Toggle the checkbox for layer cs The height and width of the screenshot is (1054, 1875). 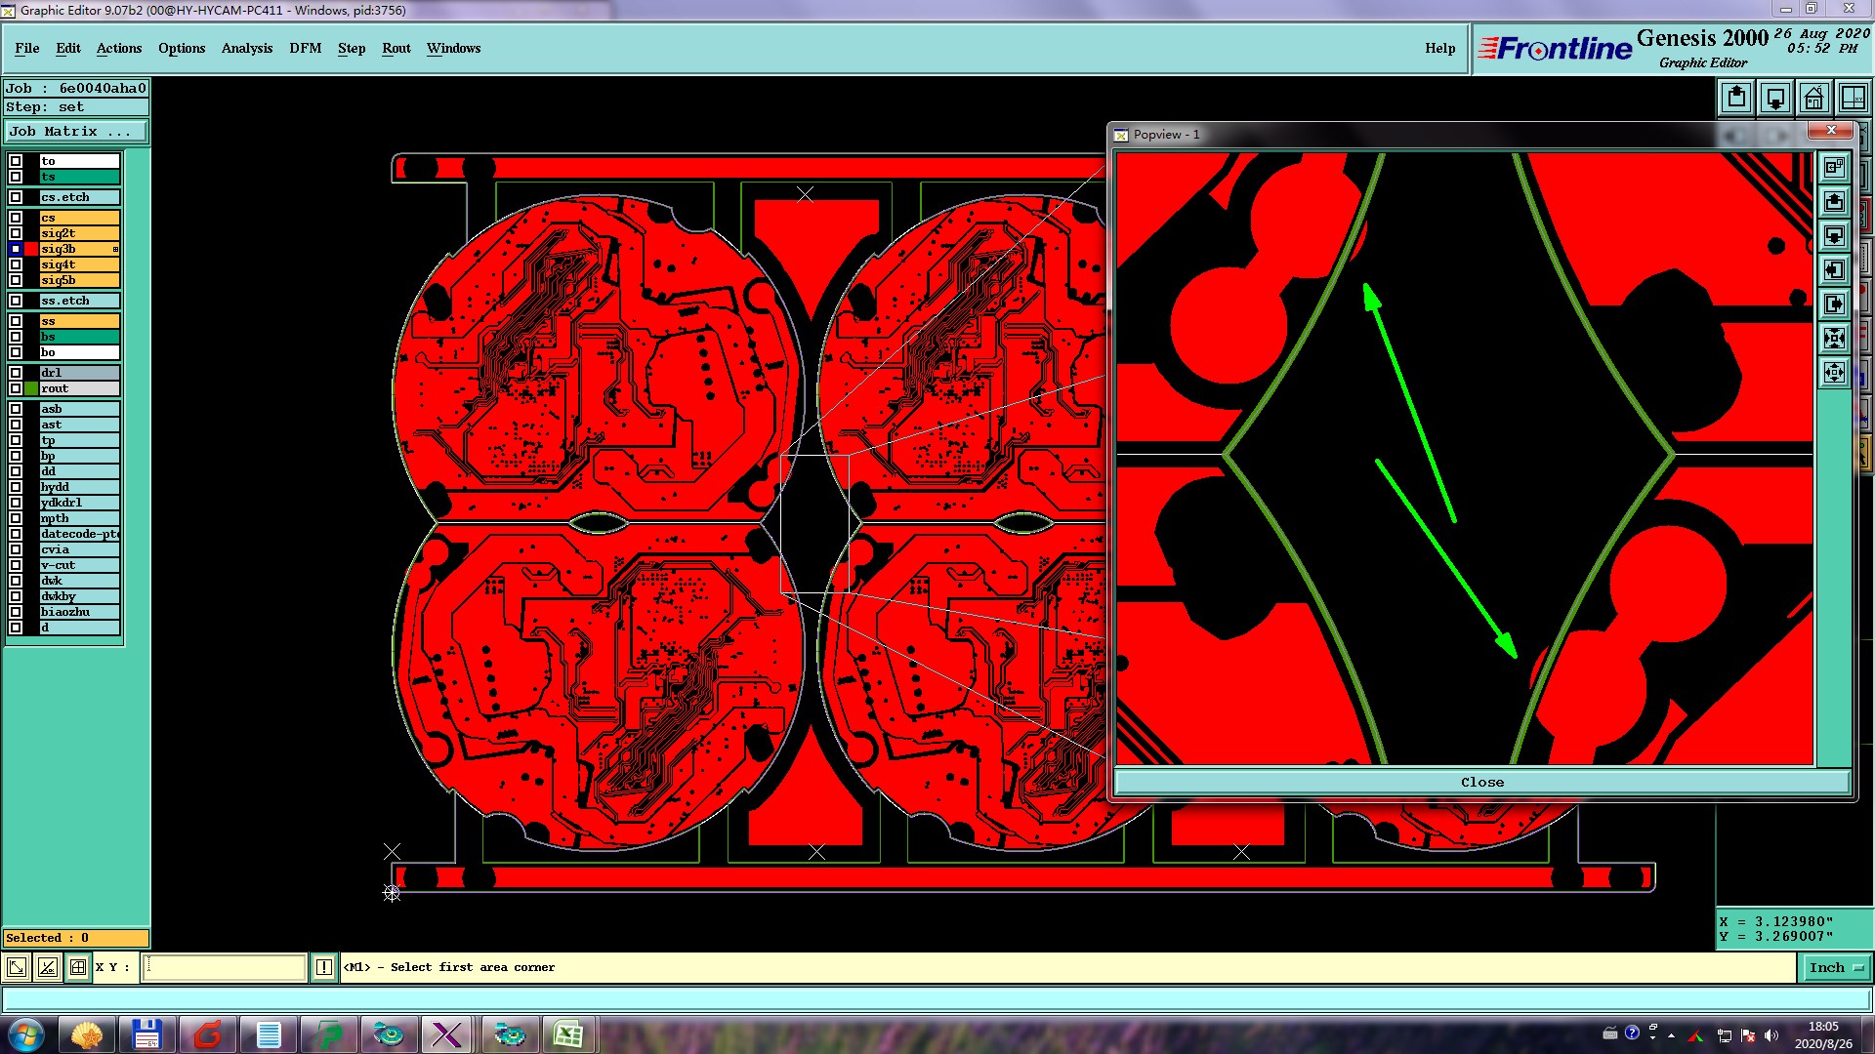(x=16, y=218)
